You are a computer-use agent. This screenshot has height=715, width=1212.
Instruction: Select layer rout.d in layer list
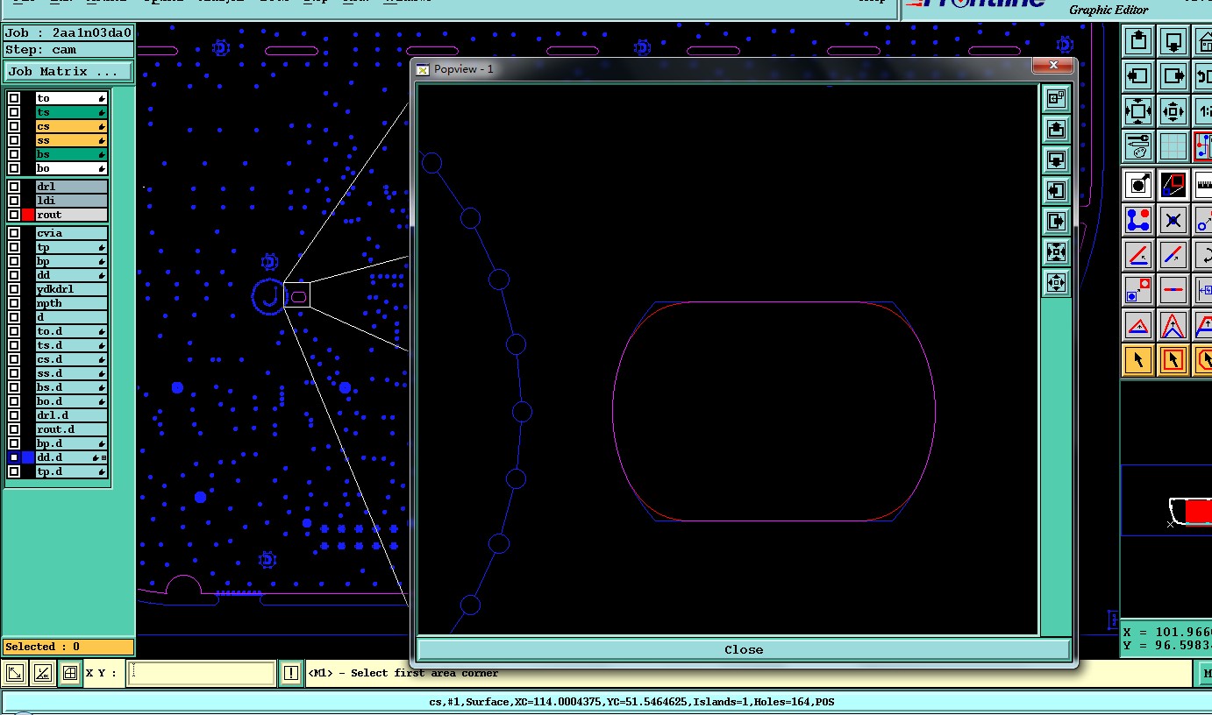point(71,429)
